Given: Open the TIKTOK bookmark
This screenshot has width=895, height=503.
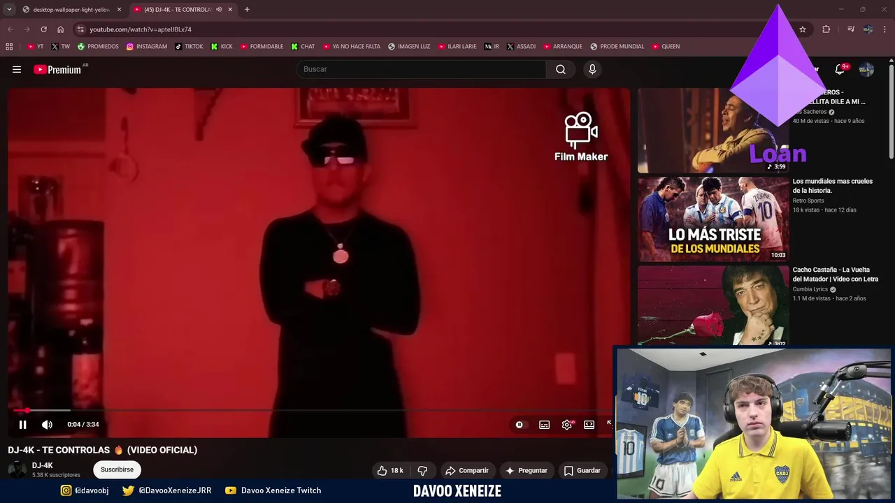Looking at the screenshot, I should [189, 47].
